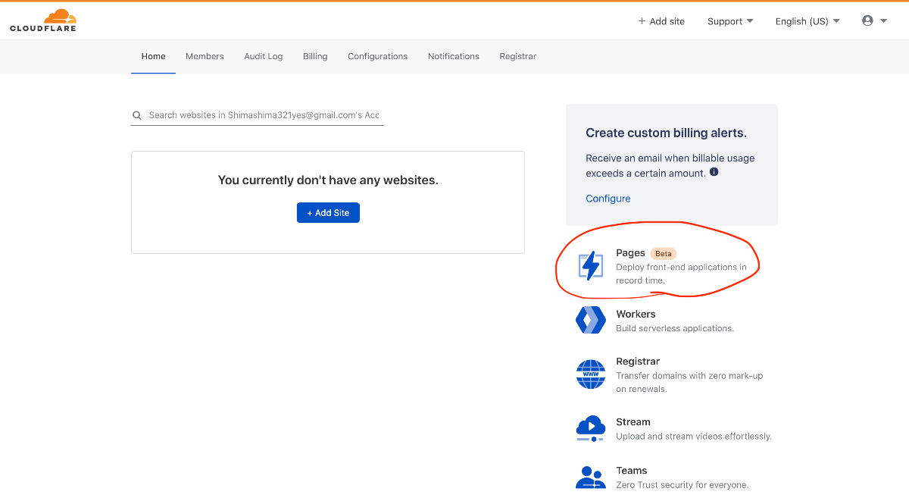Image resolution: width=909 pixels, height=498 pixels.
Task: Click the billing alerts info icon
Action: tap(714, 172)
